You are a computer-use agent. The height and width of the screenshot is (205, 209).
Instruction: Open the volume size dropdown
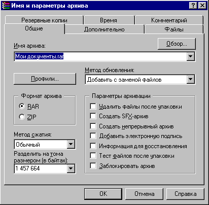point(71,168)
